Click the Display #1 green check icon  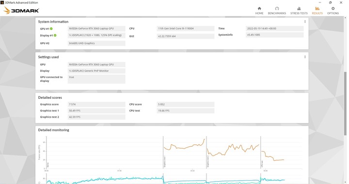(55, 35)
